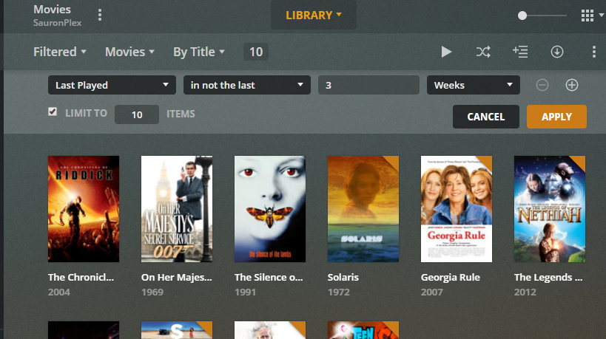Open the Georgia Rule poster
The width and height of the screenshot is (606, 339).
pos(457,209)
